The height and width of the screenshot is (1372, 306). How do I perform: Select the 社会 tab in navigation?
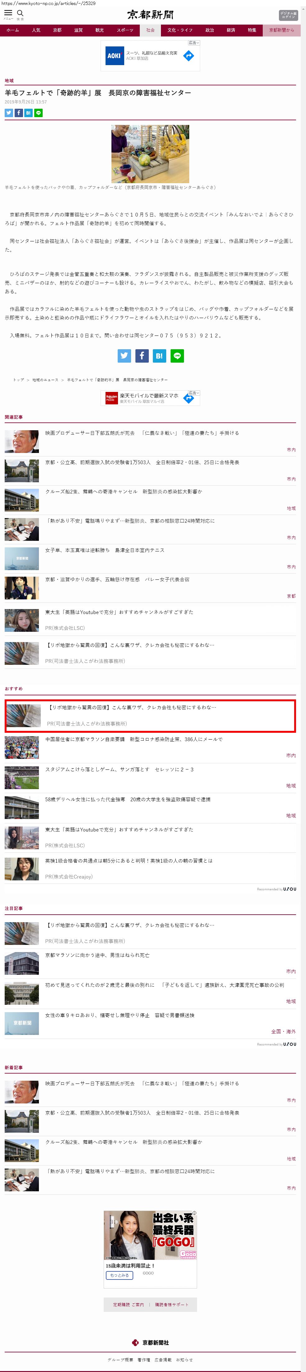[x=150, y=30]
